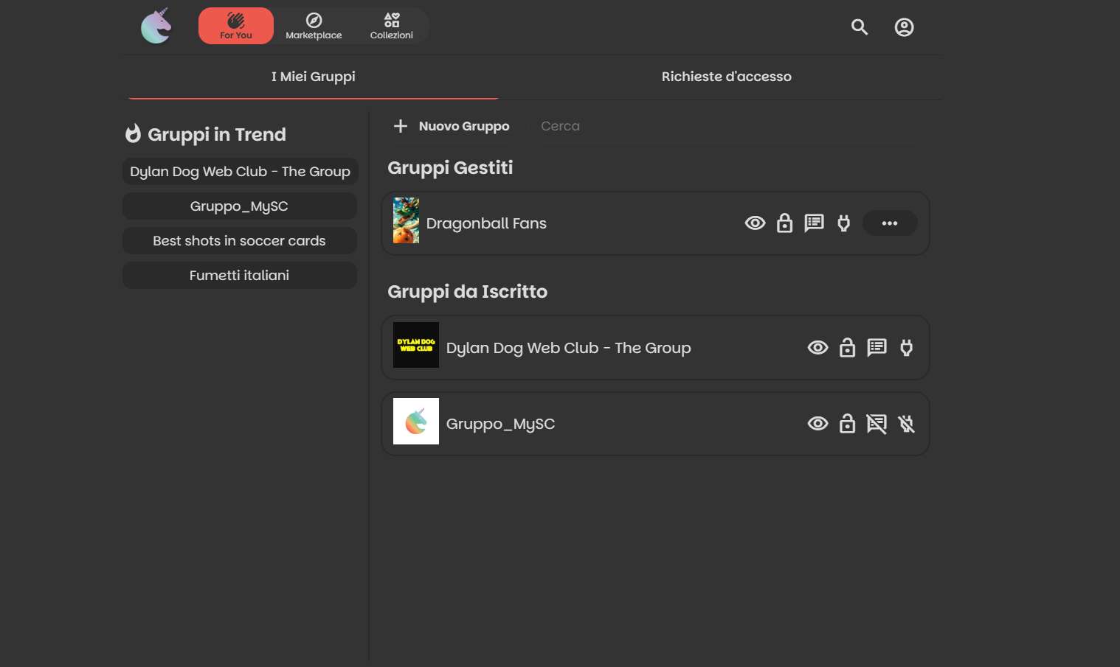This screenshot has width=1120, height=667.
Task: Click the Gruppo_MySC unicorn thumbnail
Action: (x=416, y=421)
